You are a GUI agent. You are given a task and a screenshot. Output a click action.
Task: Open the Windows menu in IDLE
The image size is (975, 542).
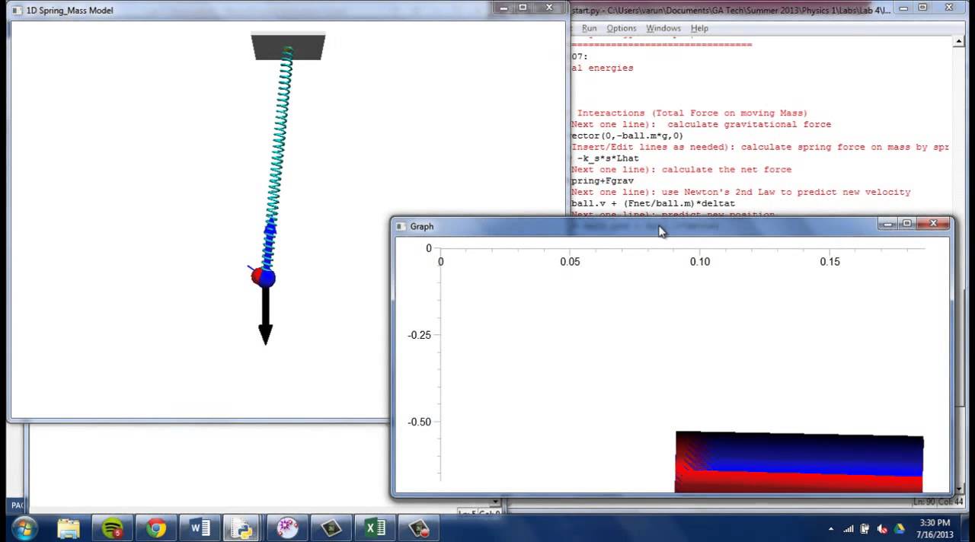663,28
